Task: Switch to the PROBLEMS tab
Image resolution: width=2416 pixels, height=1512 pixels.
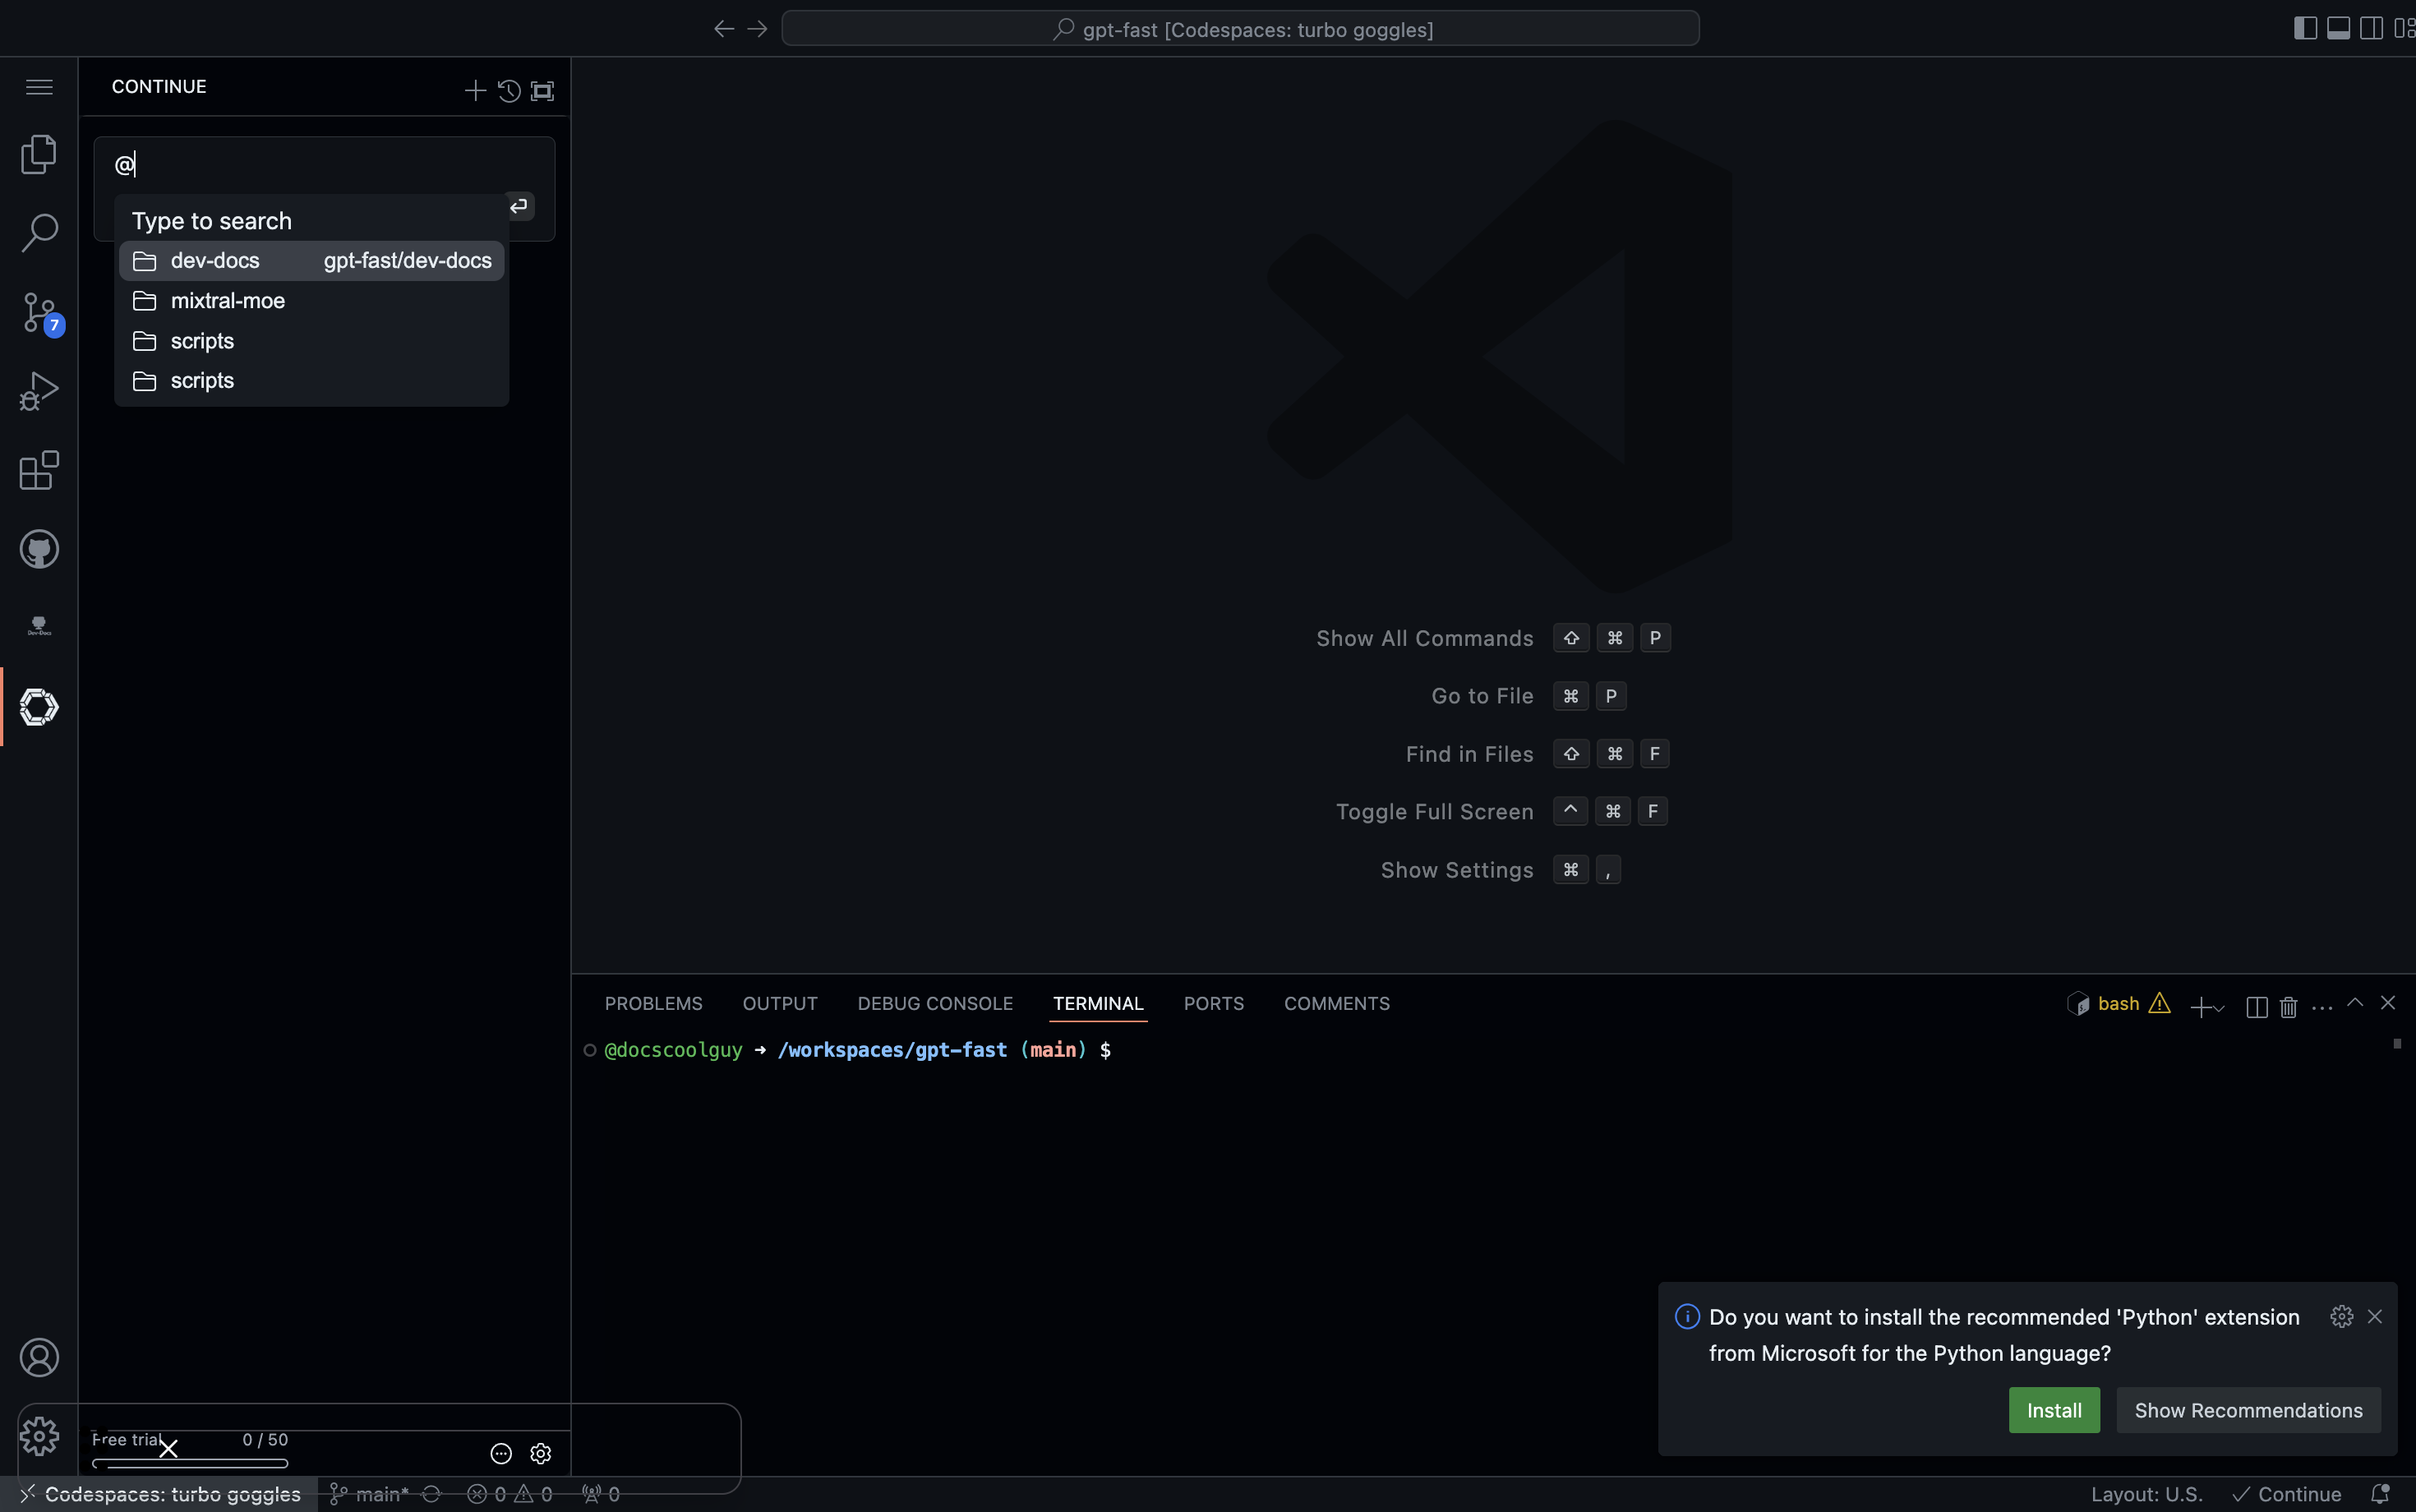Action: (x=653, y=1003)
